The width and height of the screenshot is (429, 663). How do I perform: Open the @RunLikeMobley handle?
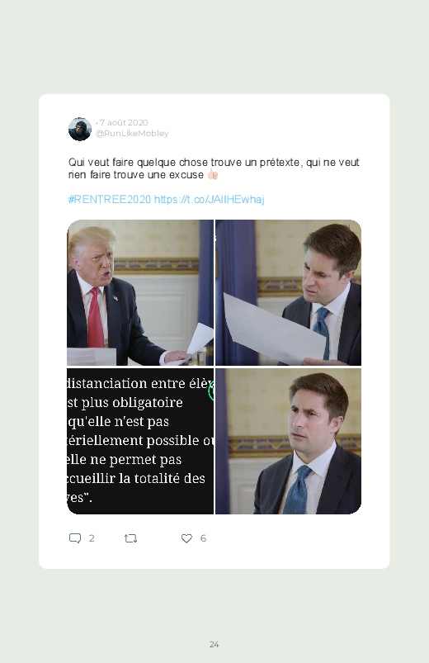coord(132,133)
